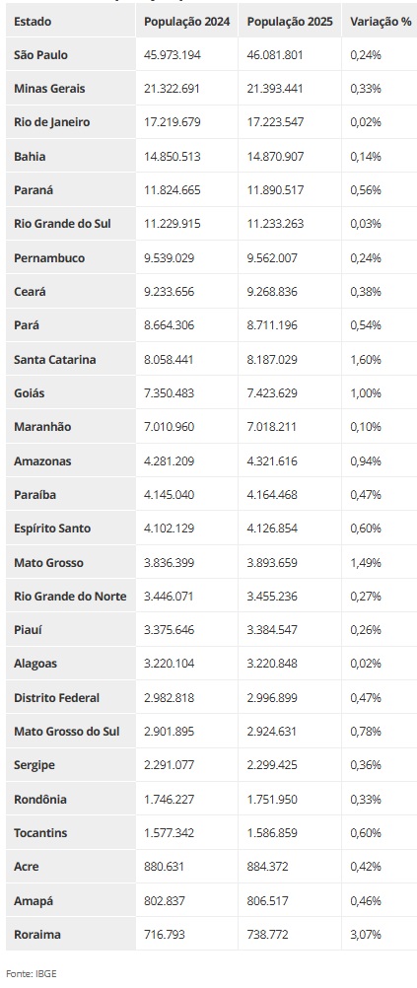Screen dimensions: 417x988
Task: Click Roraima's 3,07% variation value
Action: 366,935
